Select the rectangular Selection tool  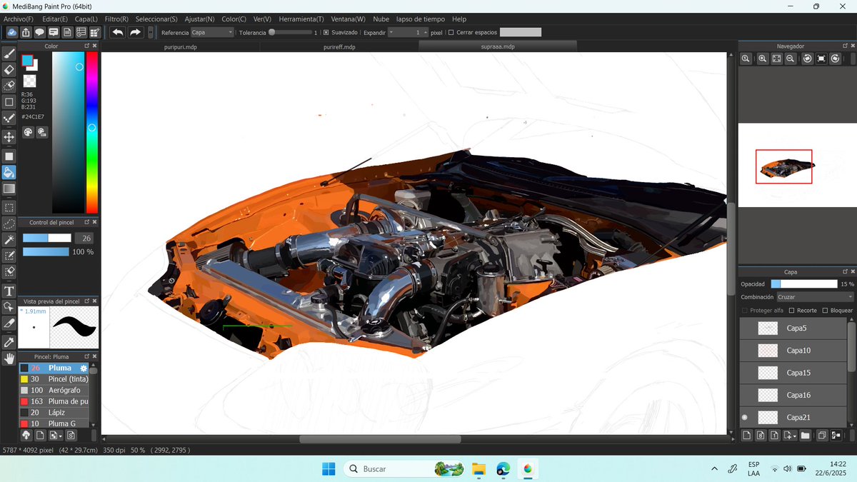coord(9,207)
